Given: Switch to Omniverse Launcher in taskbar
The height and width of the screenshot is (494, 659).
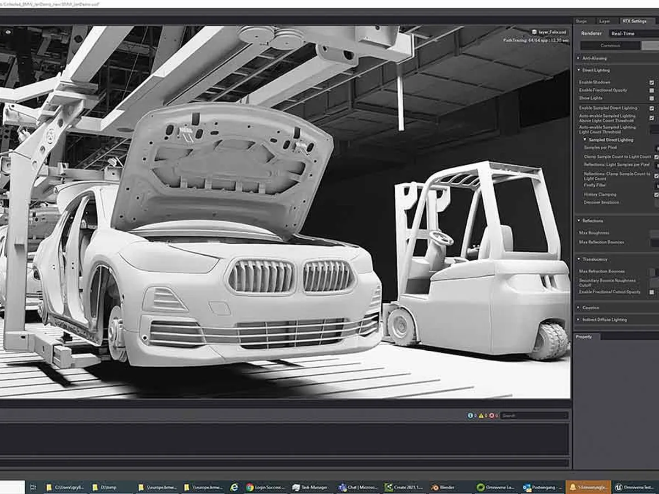Looking at the screenshot, I should (495, 487).
